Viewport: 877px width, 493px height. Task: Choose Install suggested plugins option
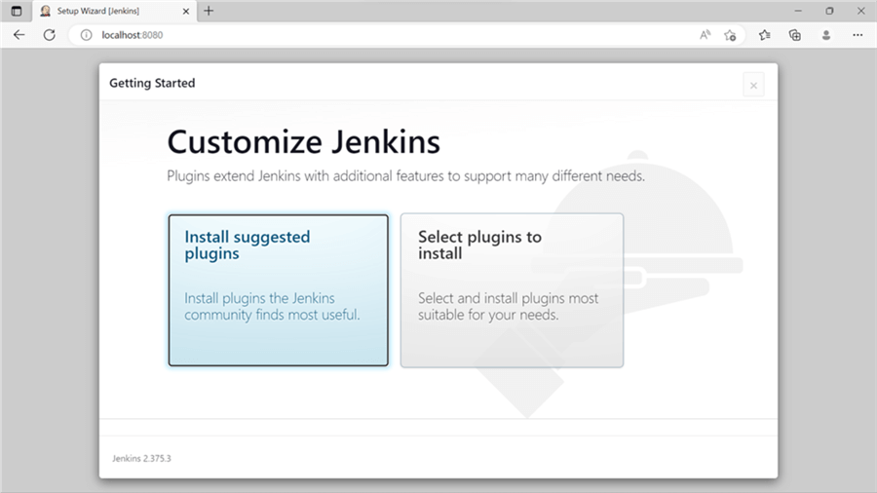(278, 290)
